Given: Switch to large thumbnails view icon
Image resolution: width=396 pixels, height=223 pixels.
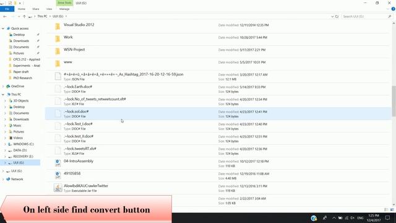Looking at the screenshot, I should click(392, 209).
